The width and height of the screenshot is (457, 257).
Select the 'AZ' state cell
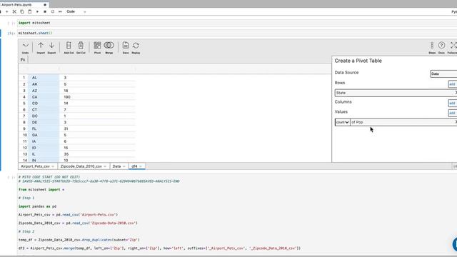coord(44,91)
